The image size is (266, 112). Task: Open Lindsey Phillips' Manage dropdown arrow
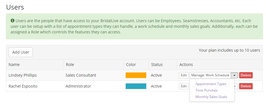coord(234,75)
